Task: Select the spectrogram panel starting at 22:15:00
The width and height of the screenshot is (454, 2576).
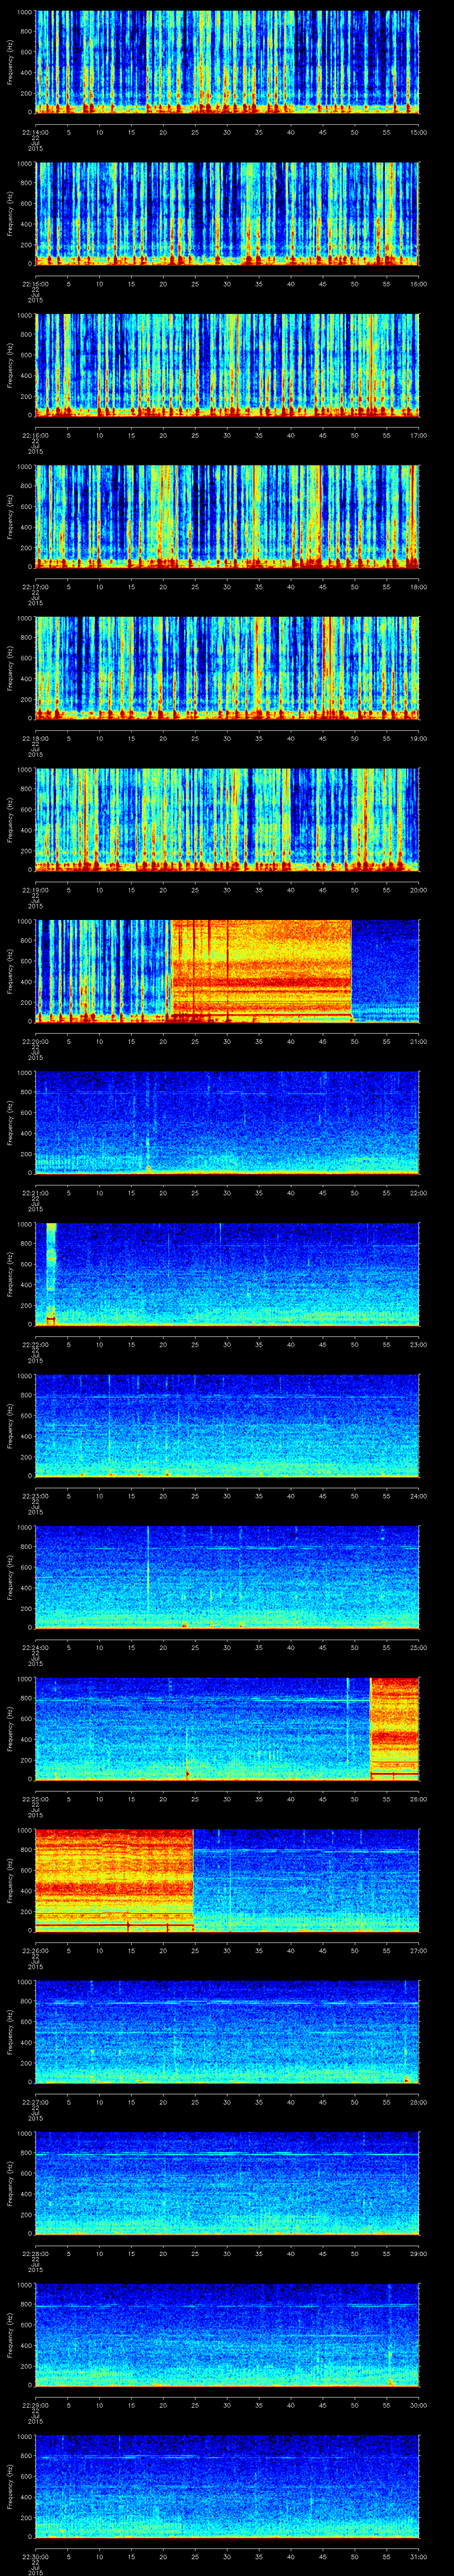Action: [227, 213]
